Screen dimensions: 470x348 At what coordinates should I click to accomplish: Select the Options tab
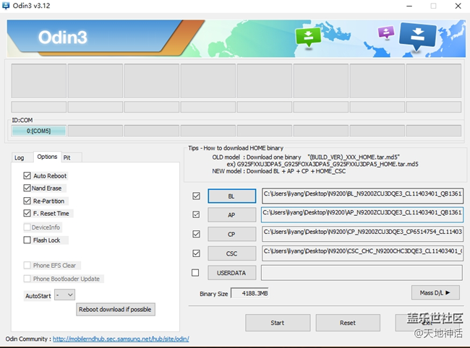pos(47,157)
